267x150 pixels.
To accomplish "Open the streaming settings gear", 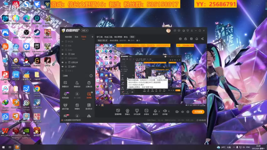I will (x=188, y=112).
